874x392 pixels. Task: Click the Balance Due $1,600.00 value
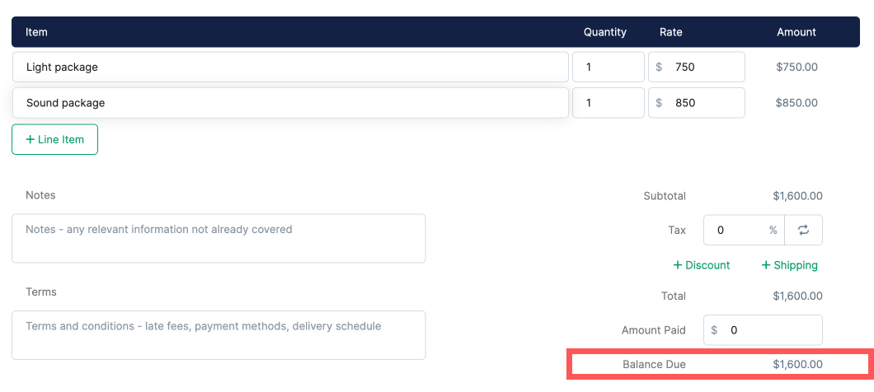(797, 365)
